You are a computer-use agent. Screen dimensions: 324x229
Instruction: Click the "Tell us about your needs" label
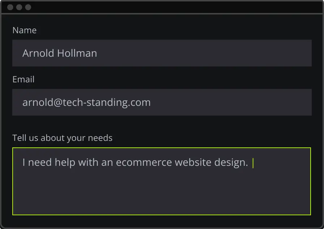click(x=62, y=138)
